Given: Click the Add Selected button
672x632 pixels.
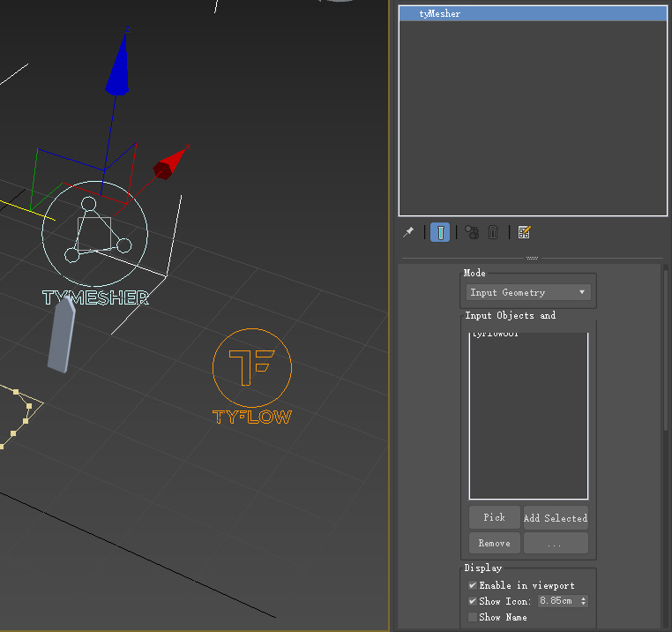Looking at the screenshot, I should tap(556, 518).
